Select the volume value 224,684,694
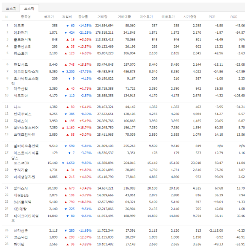Screen dimensions: 248x248 click(104, 26)
